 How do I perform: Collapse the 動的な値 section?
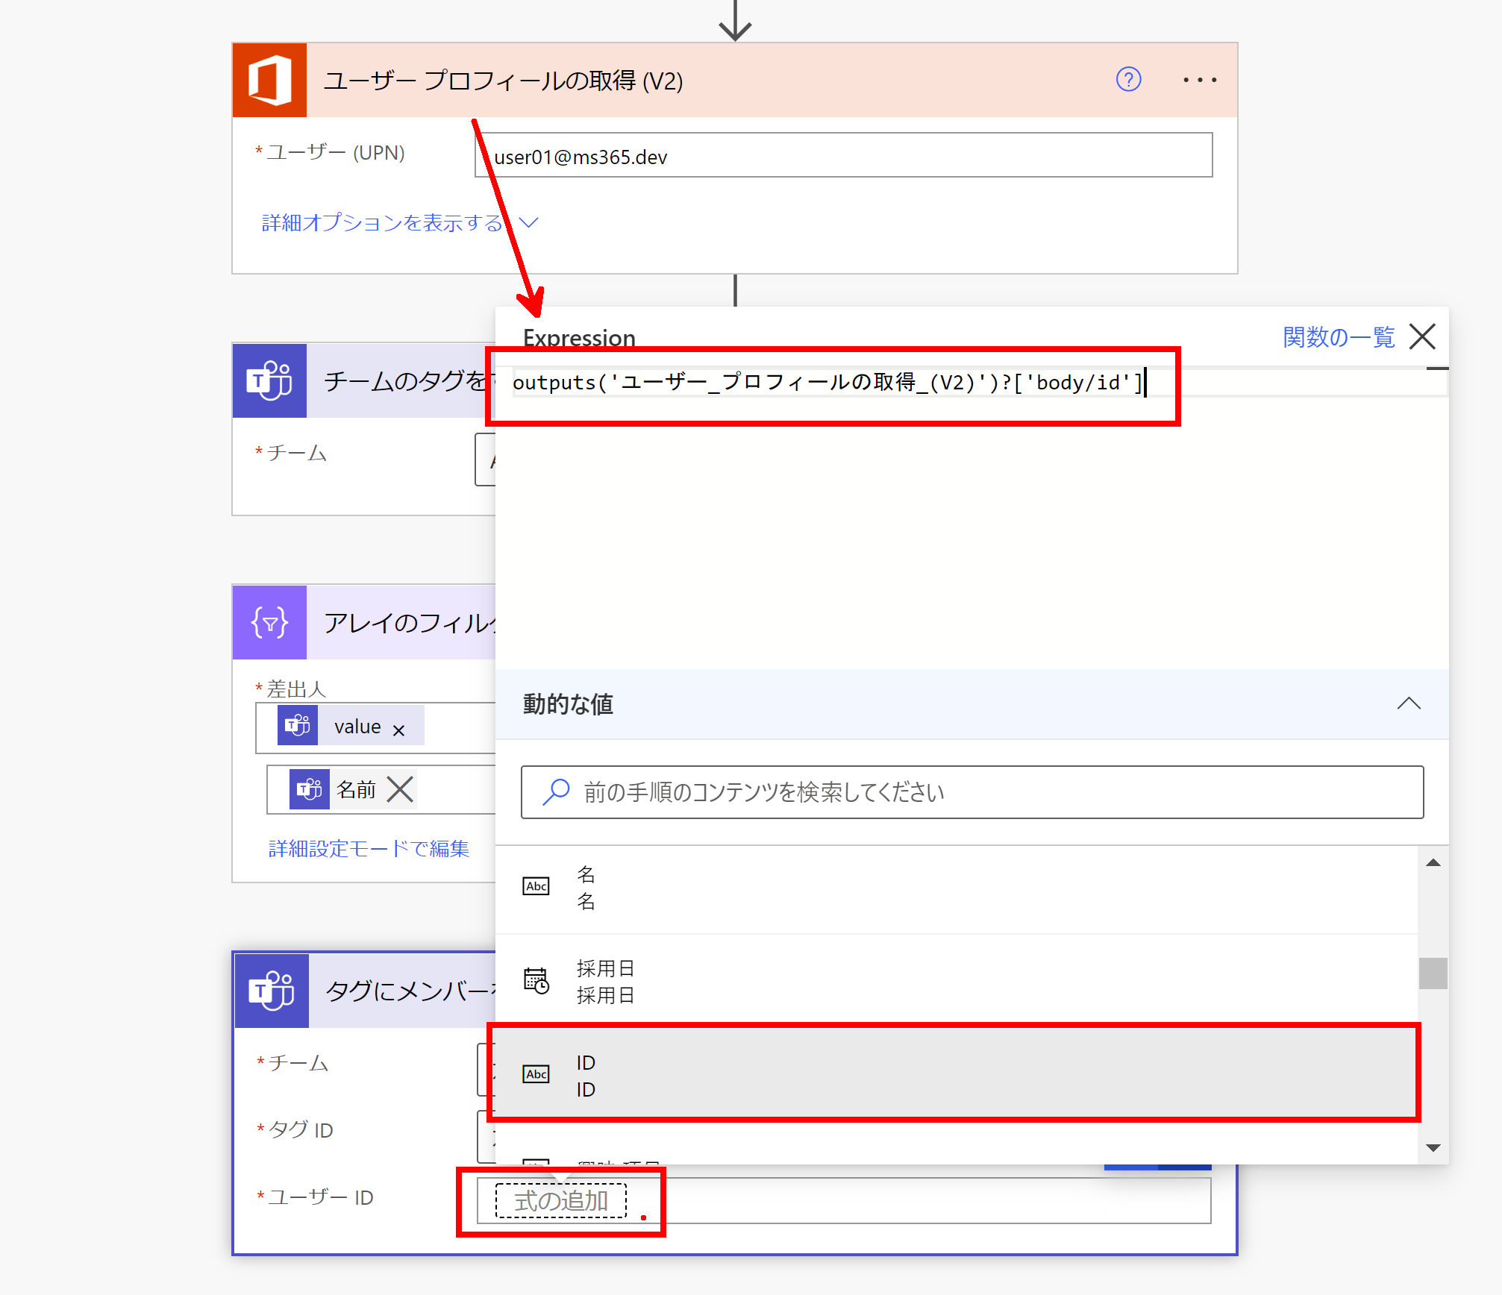pyautogui.click(x=1408, y=703)
